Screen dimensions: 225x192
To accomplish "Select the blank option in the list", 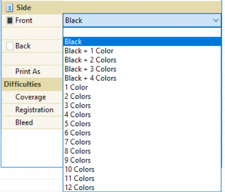I will point(142,32).
